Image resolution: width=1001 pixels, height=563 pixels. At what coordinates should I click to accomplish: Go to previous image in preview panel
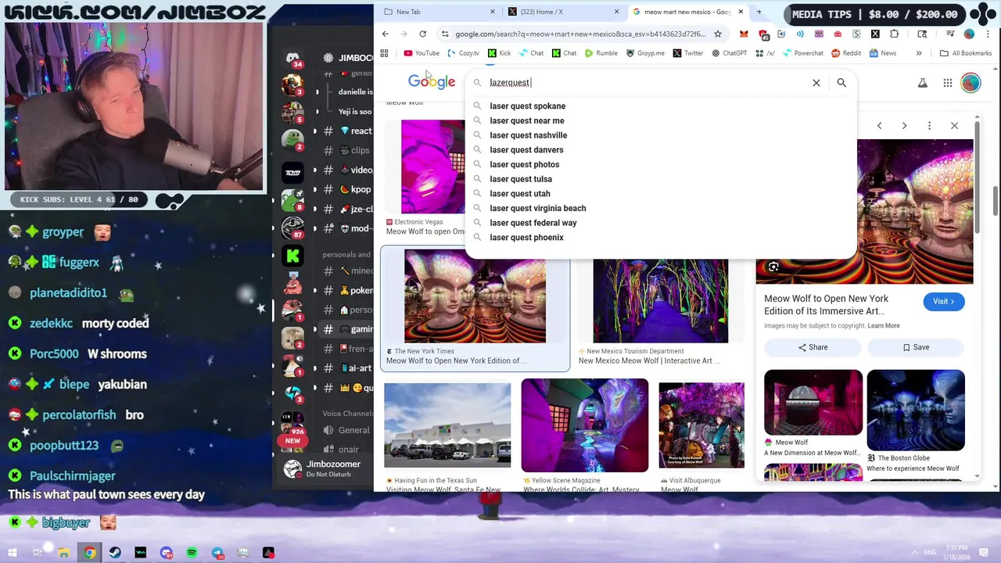click(x=879, y=126)
